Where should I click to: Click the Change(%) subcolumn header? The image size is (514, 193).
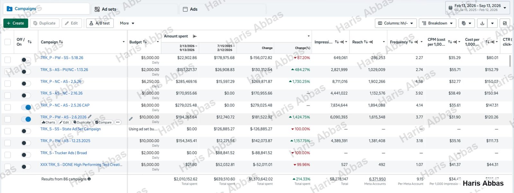point(303,48)
